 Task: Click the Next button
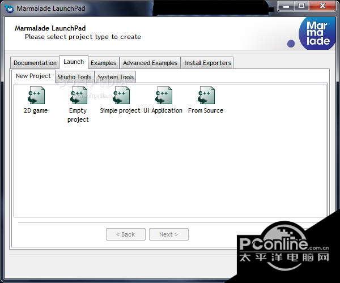(169, 234)
